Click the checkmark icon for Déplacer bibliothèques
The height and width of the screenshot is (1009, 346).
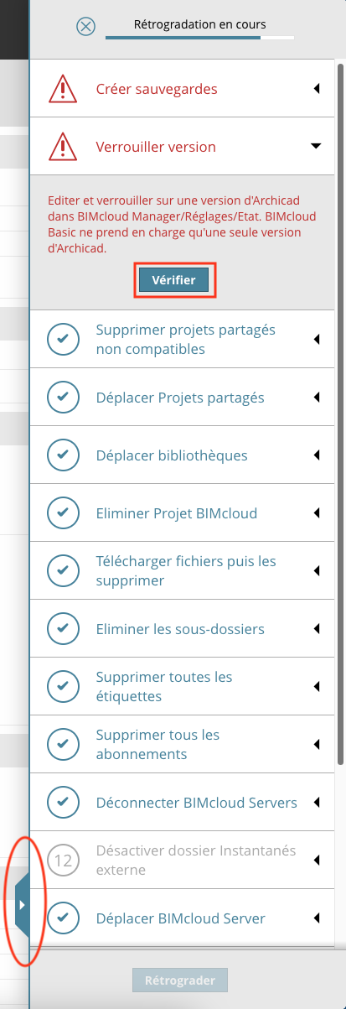63,455
